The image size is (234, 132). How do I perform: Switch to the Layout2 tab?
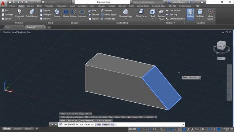point(29,128)
